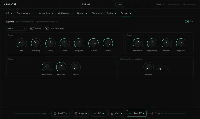Click the Input label in signal chain
The width and height of the screenshot is (200, 119).
coord(45,113)
